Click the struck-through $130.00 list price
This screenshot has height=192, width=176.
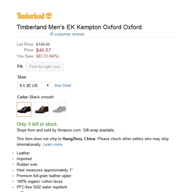pos(43,44)
